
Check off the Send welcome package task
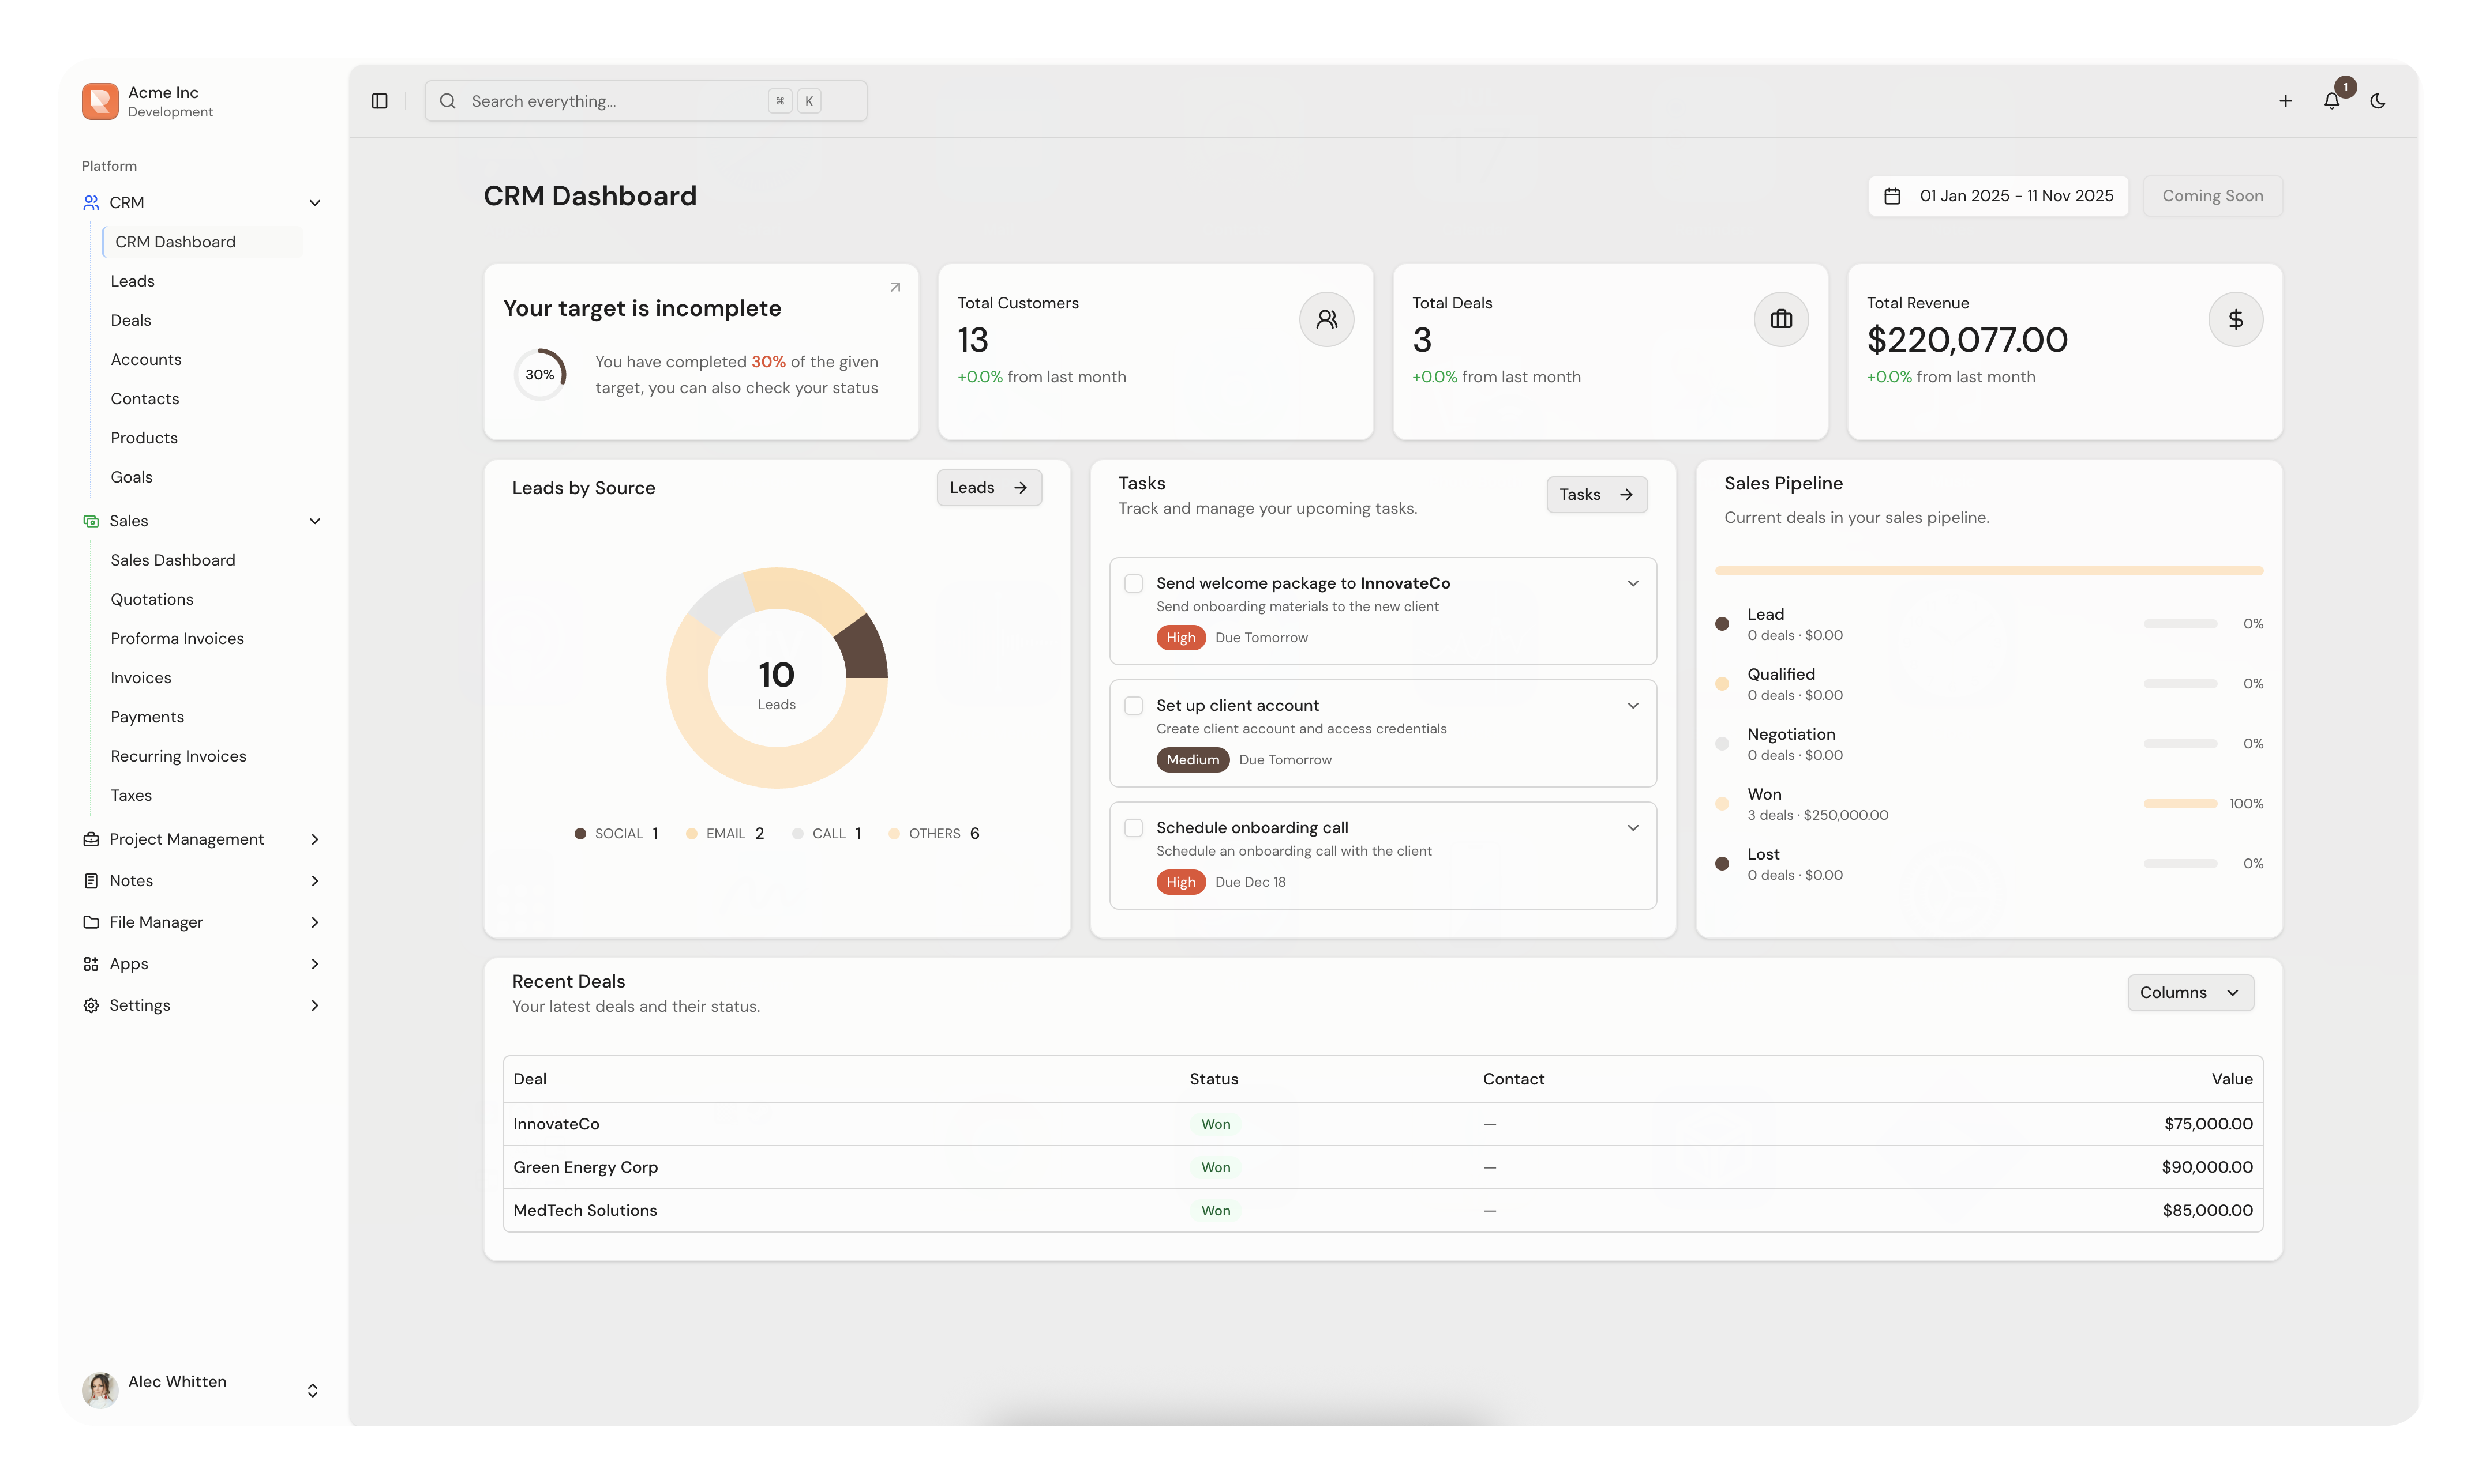pos(1134,582)
